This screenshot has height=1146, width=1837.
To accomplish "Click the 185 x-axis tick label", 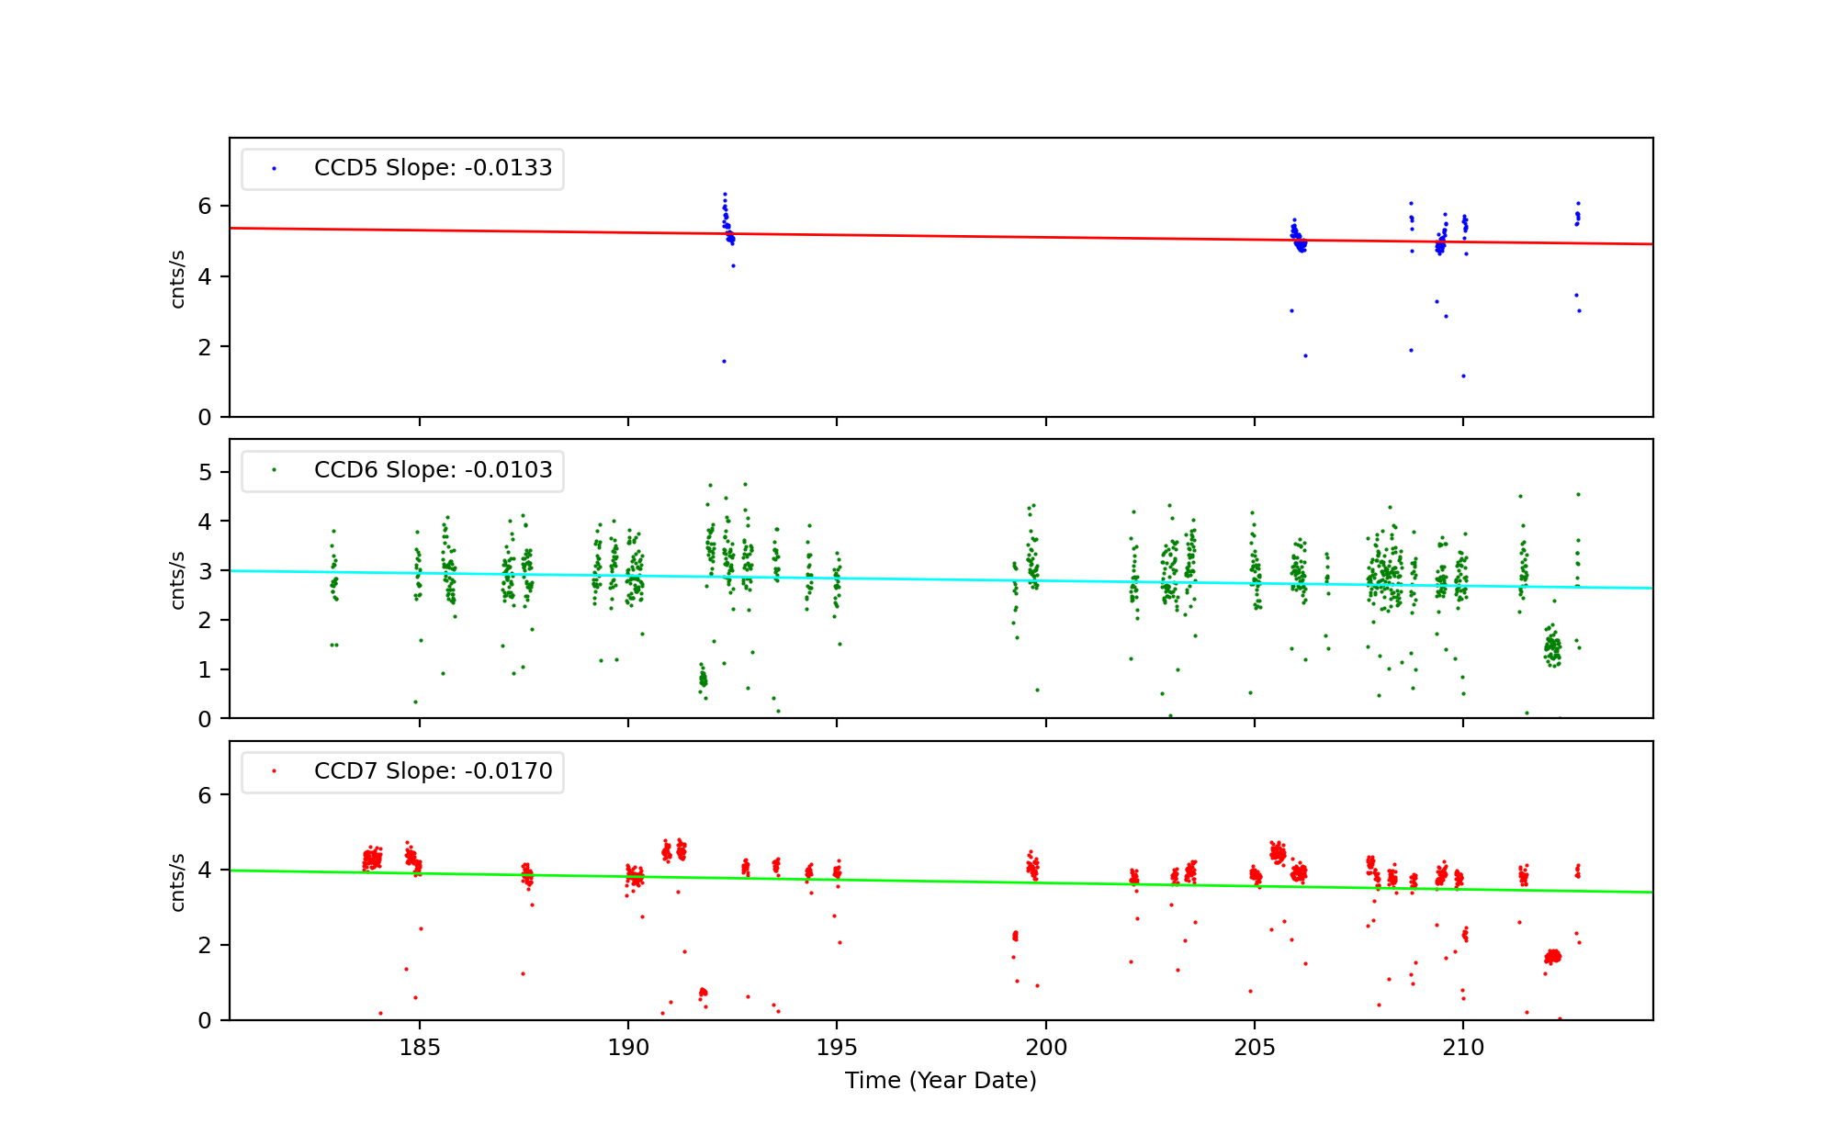I will 420,1048.
